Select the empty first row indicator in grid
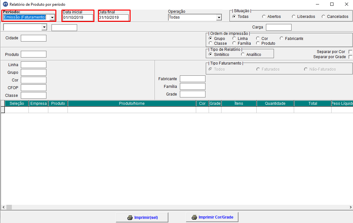Viewport: 353px width, 223px height. 3,110
